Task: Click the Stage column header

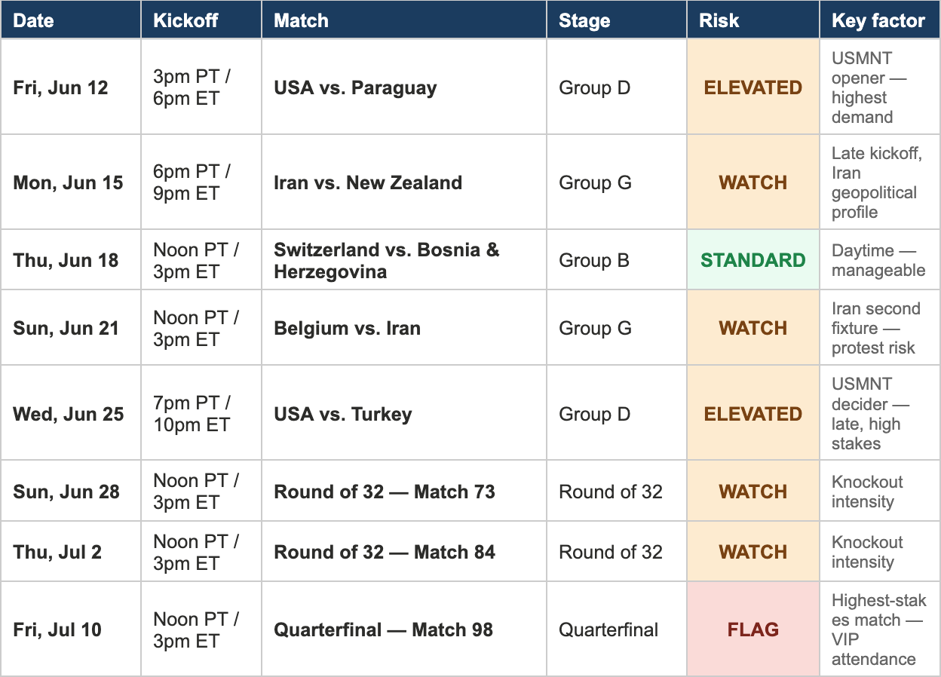Action: tap(617, 20)
